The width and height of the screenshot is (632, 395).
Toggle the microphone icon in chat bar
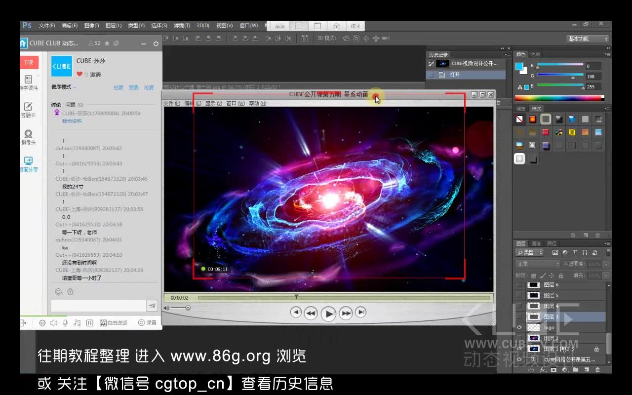(65, 323)
